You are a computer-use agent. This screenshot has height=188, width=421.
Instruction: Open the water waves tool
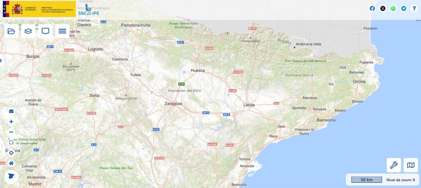[62, 31]
